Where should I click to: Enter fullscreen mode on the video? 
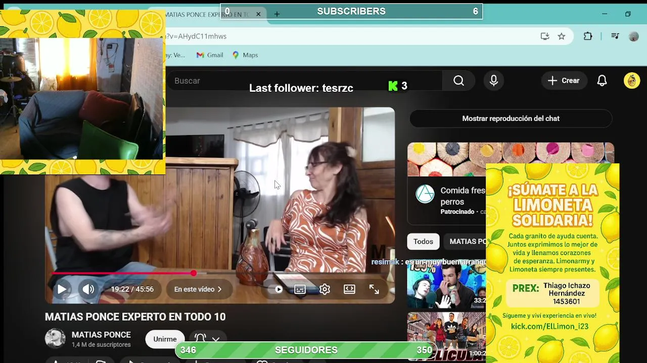374,289
